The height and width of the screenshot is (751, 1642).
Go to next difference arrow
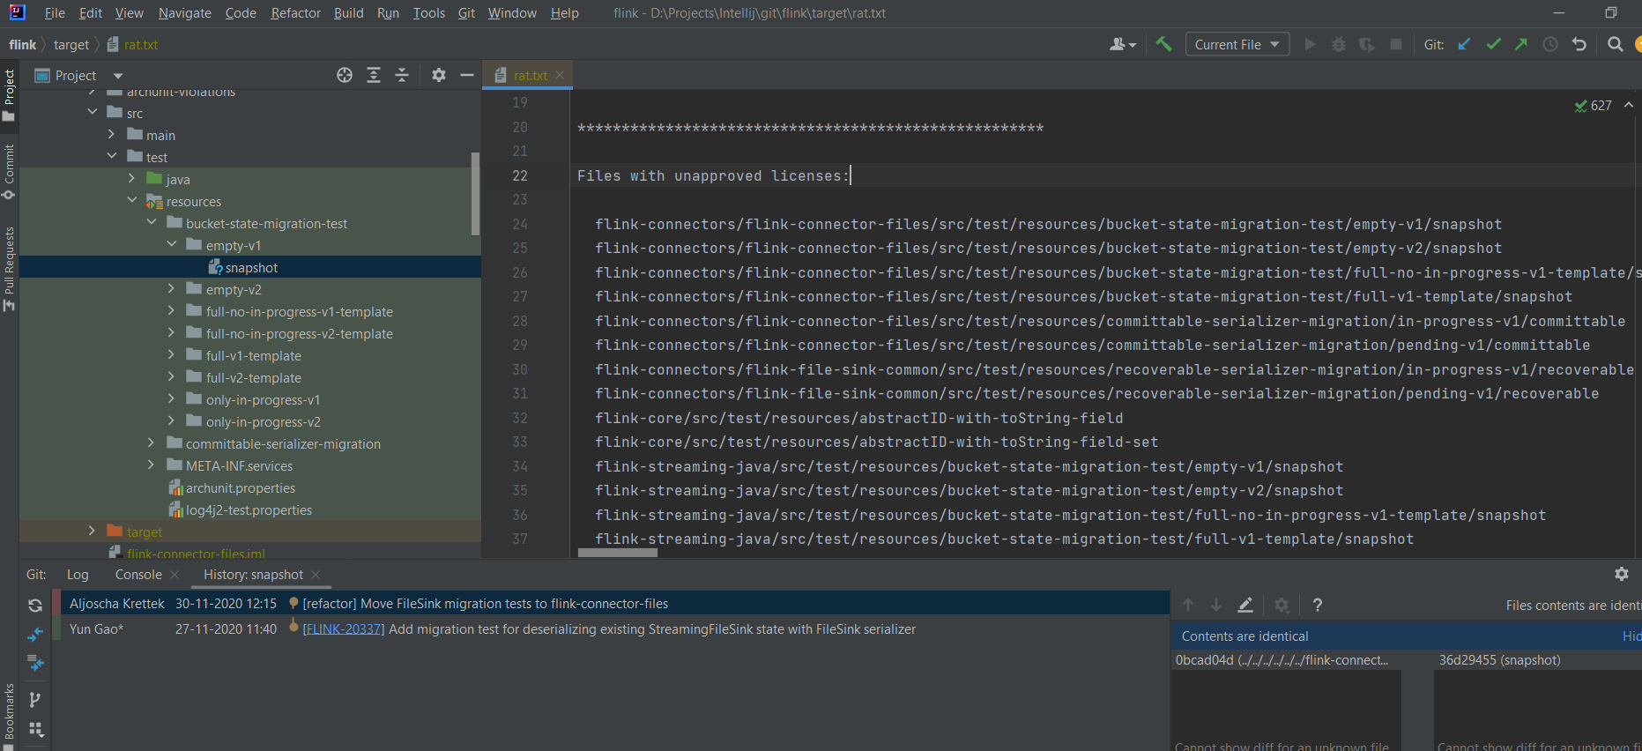[x=1216, y=605]
